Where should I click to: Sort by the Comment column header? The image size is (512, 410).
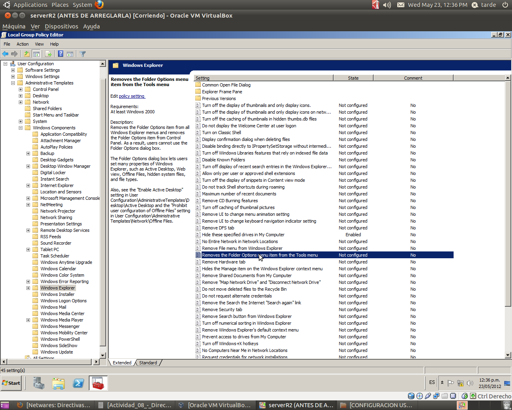pos(413,78)
